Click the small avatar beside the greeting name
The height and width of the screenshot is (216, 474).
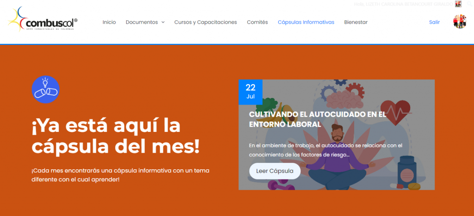click(x=458, y=4)
